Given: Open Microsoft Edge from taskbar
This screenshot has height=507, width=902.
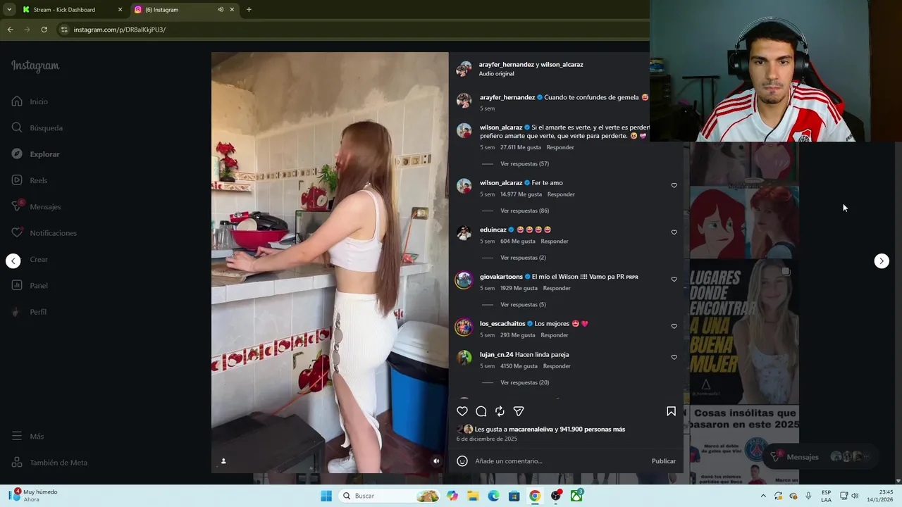Looking at the screenshot, I should tap(493, 496).
